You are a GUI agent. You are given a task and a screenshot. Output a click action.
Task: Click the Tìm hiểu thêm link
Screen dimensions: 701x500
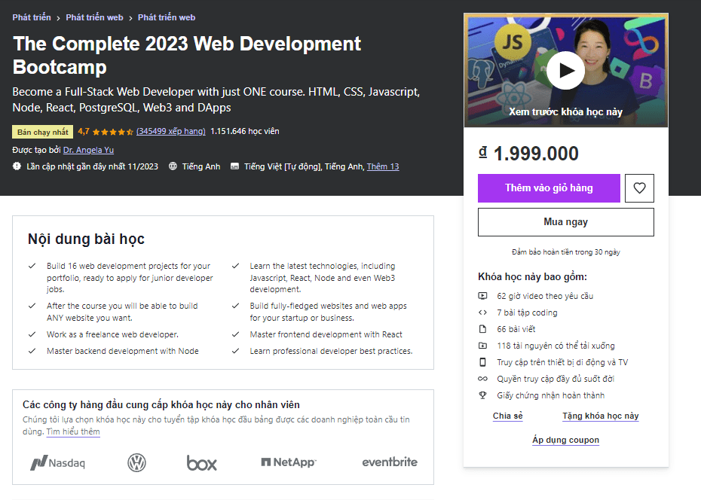point(73,431)
